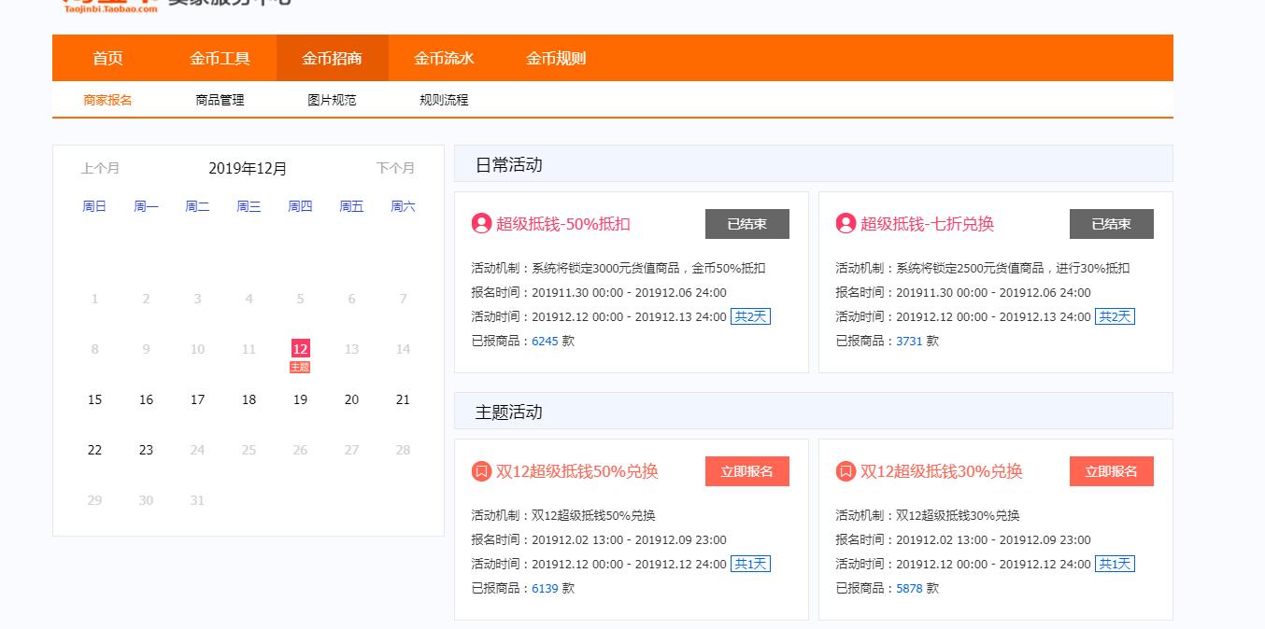Image resolution: width=1265 pixels, height=629 pixels.
Task: Go to next month via 下个月
Action: (x=395, y=168)
